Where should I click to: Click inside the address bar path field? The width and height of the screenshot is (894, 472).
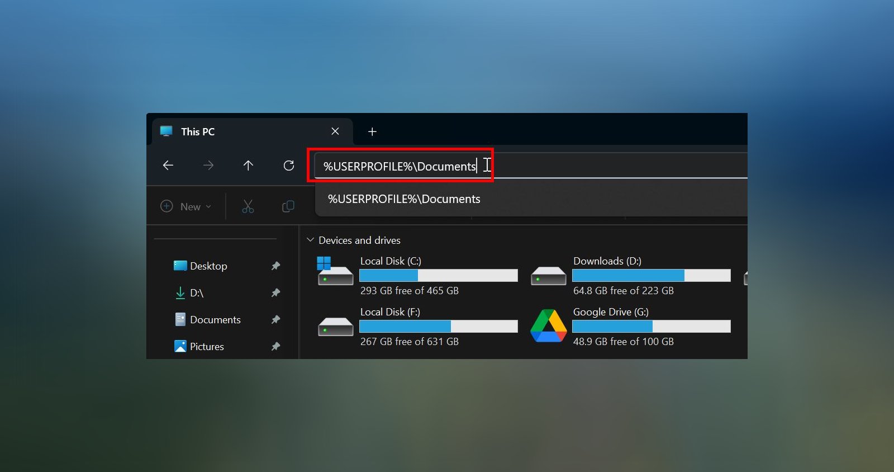[531, 166]
